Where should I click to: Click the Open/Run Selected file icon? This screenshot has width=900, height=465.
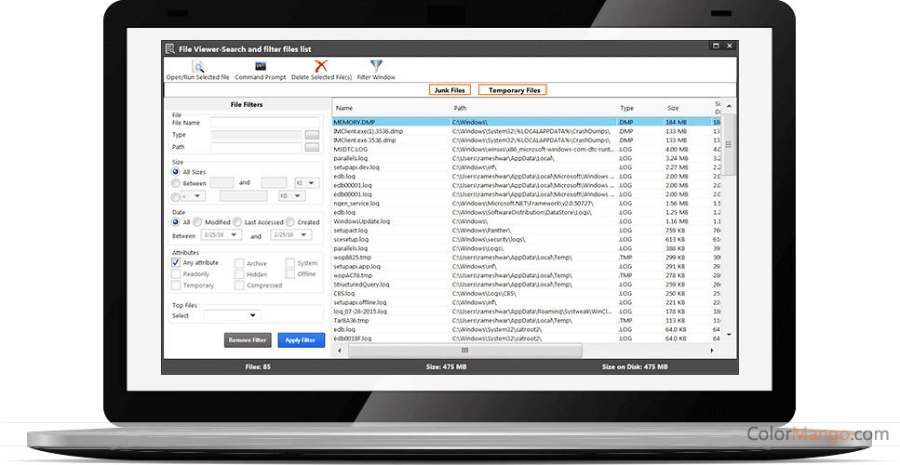coord(198,66)
